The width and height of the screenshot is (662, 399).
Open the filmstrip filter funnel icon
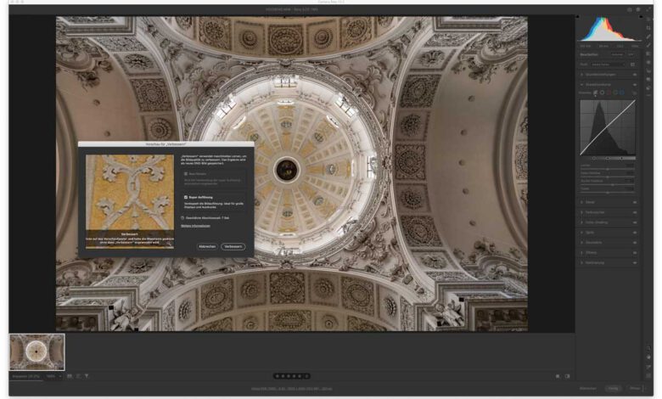click(87, 376)
